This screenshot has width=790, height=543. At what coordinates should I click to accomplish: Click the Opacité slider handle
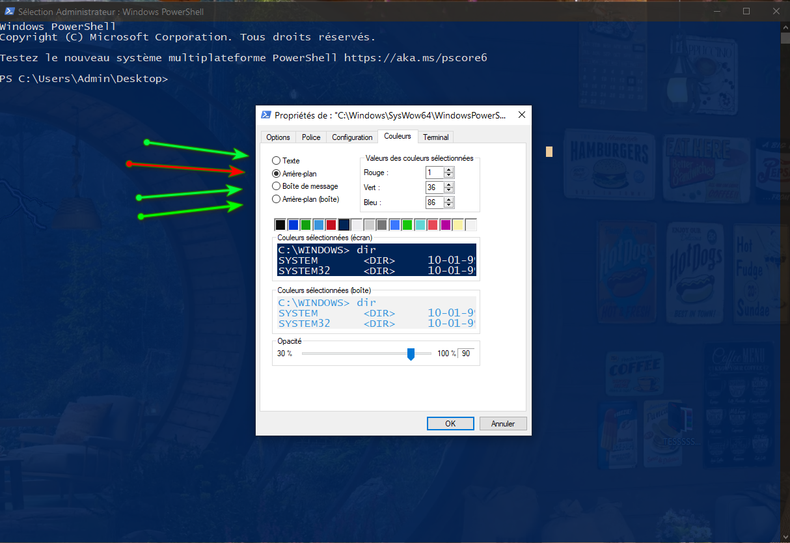tap(411, 354)
